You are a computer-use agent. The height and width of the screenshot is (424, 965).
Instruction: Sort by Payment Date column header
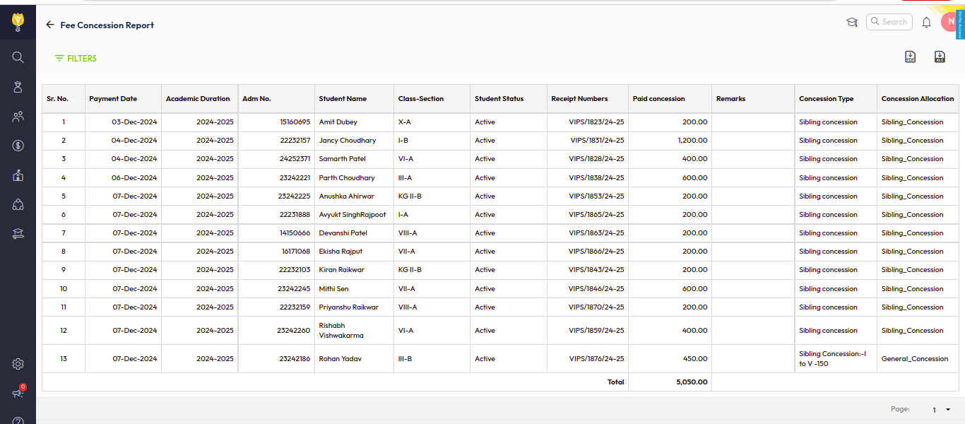113,99
